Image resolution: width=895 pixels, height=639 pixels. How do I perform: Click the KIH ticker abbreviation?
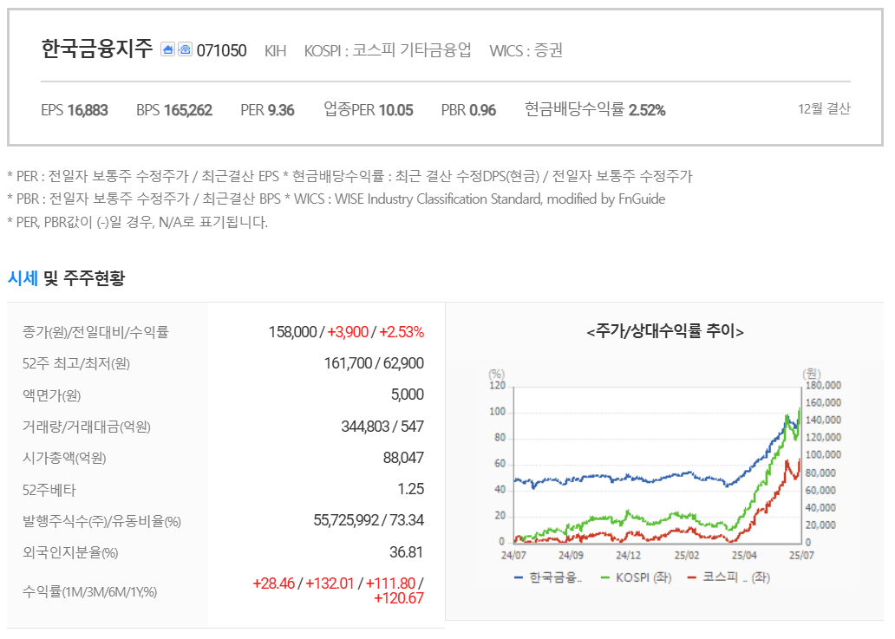click(x=275, y=51)
